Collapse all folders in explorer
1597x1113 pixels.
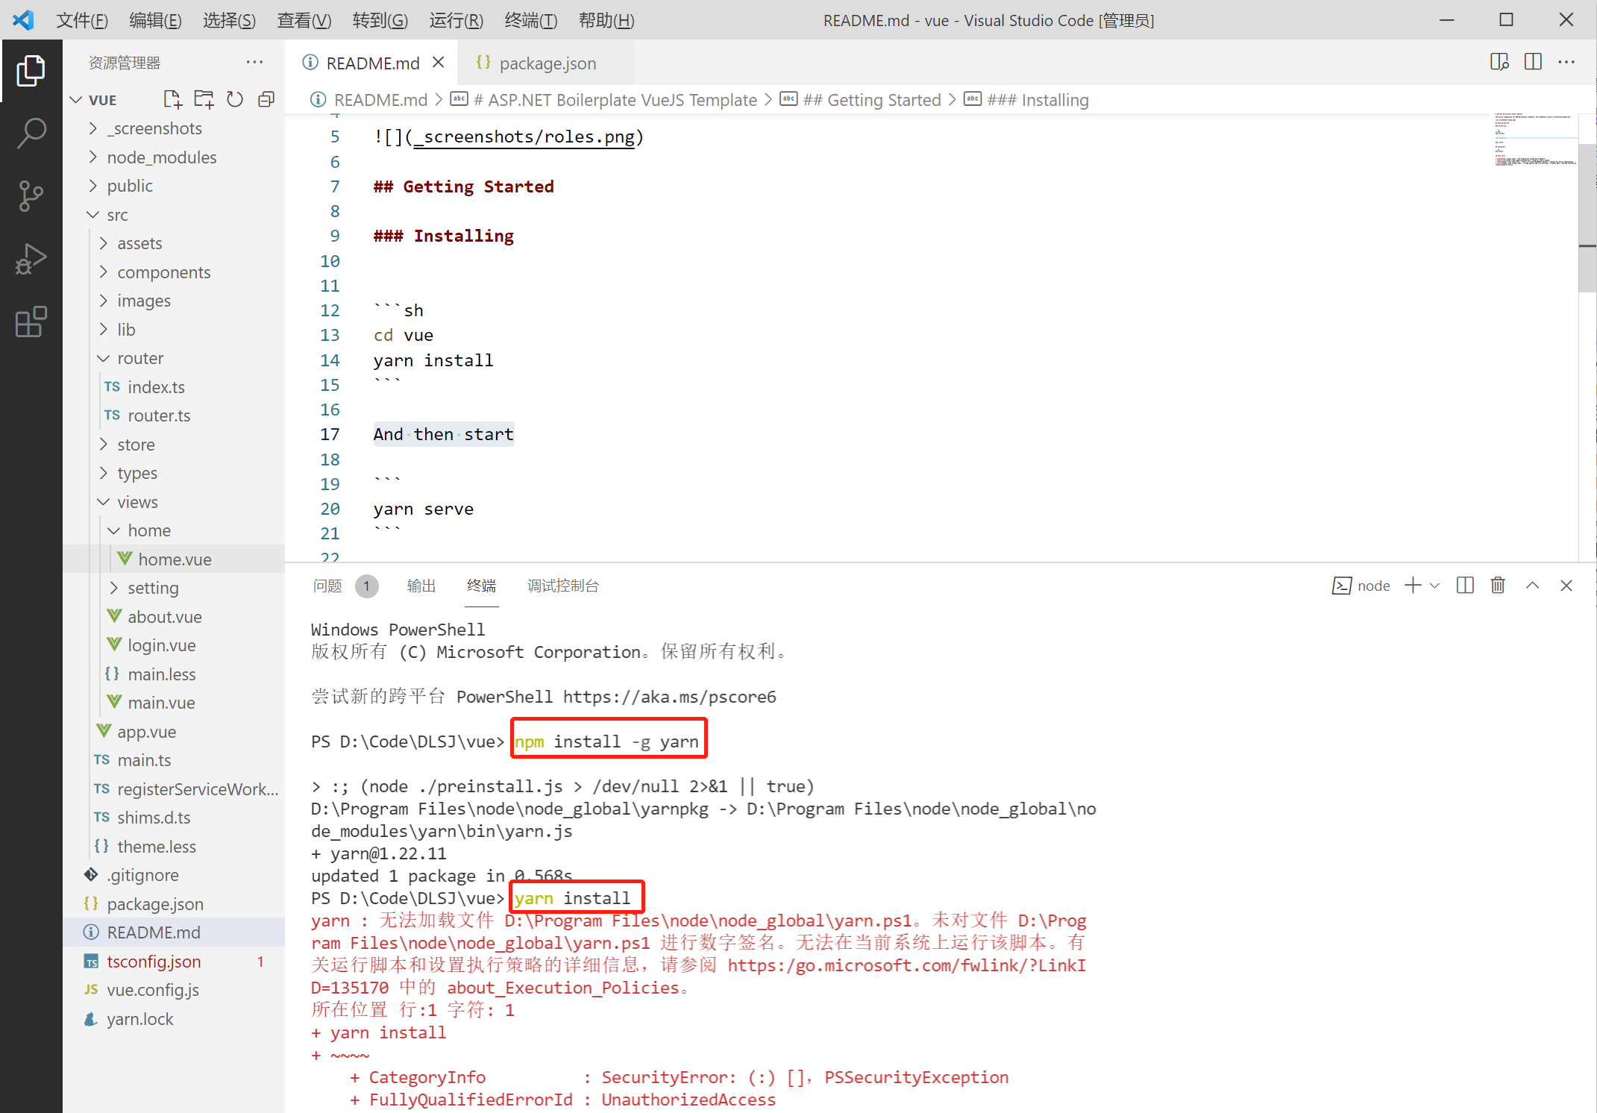point(266,99)
